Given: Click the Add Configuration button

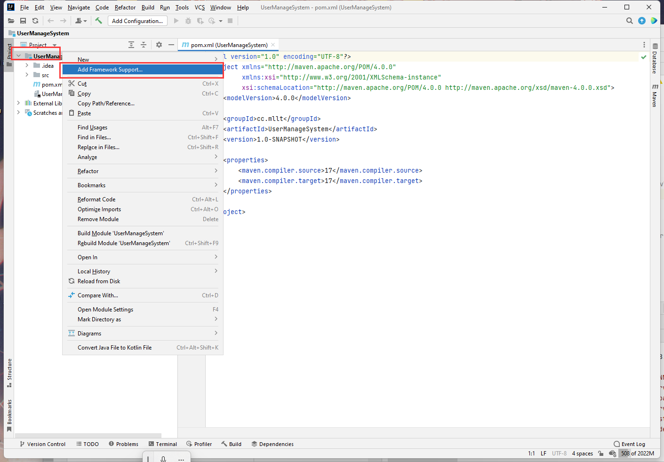Looking at the screenshot, I should pos(137,21).
